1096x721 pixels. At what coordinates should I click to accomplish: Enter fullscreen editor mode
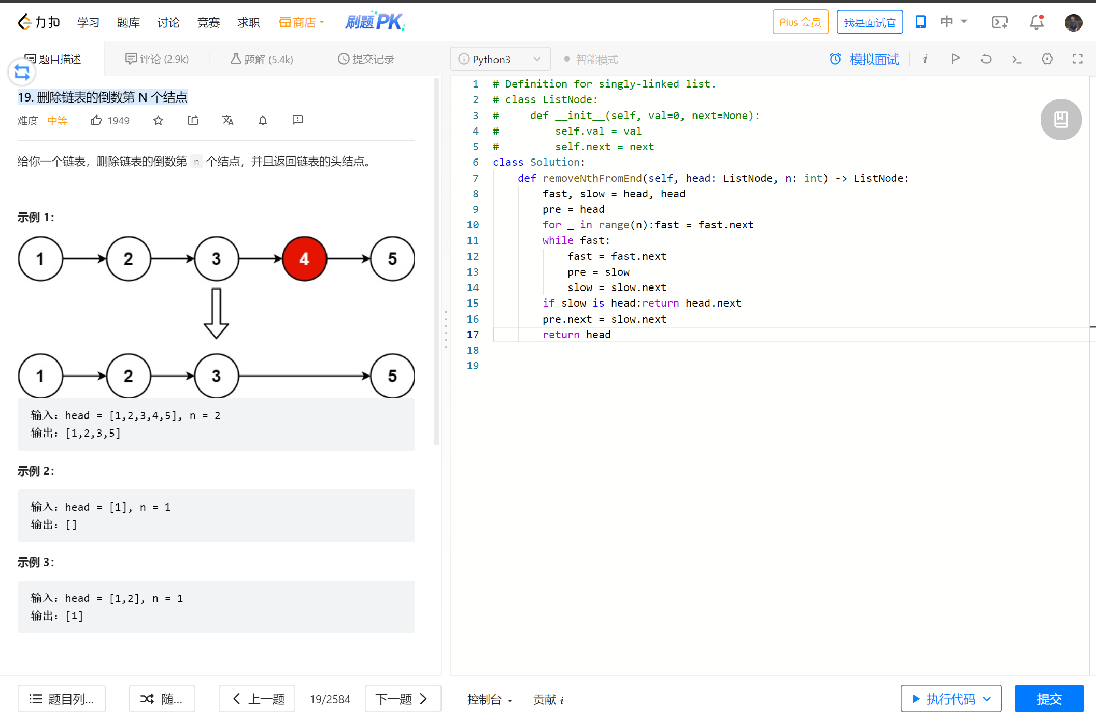(1077, 59)
